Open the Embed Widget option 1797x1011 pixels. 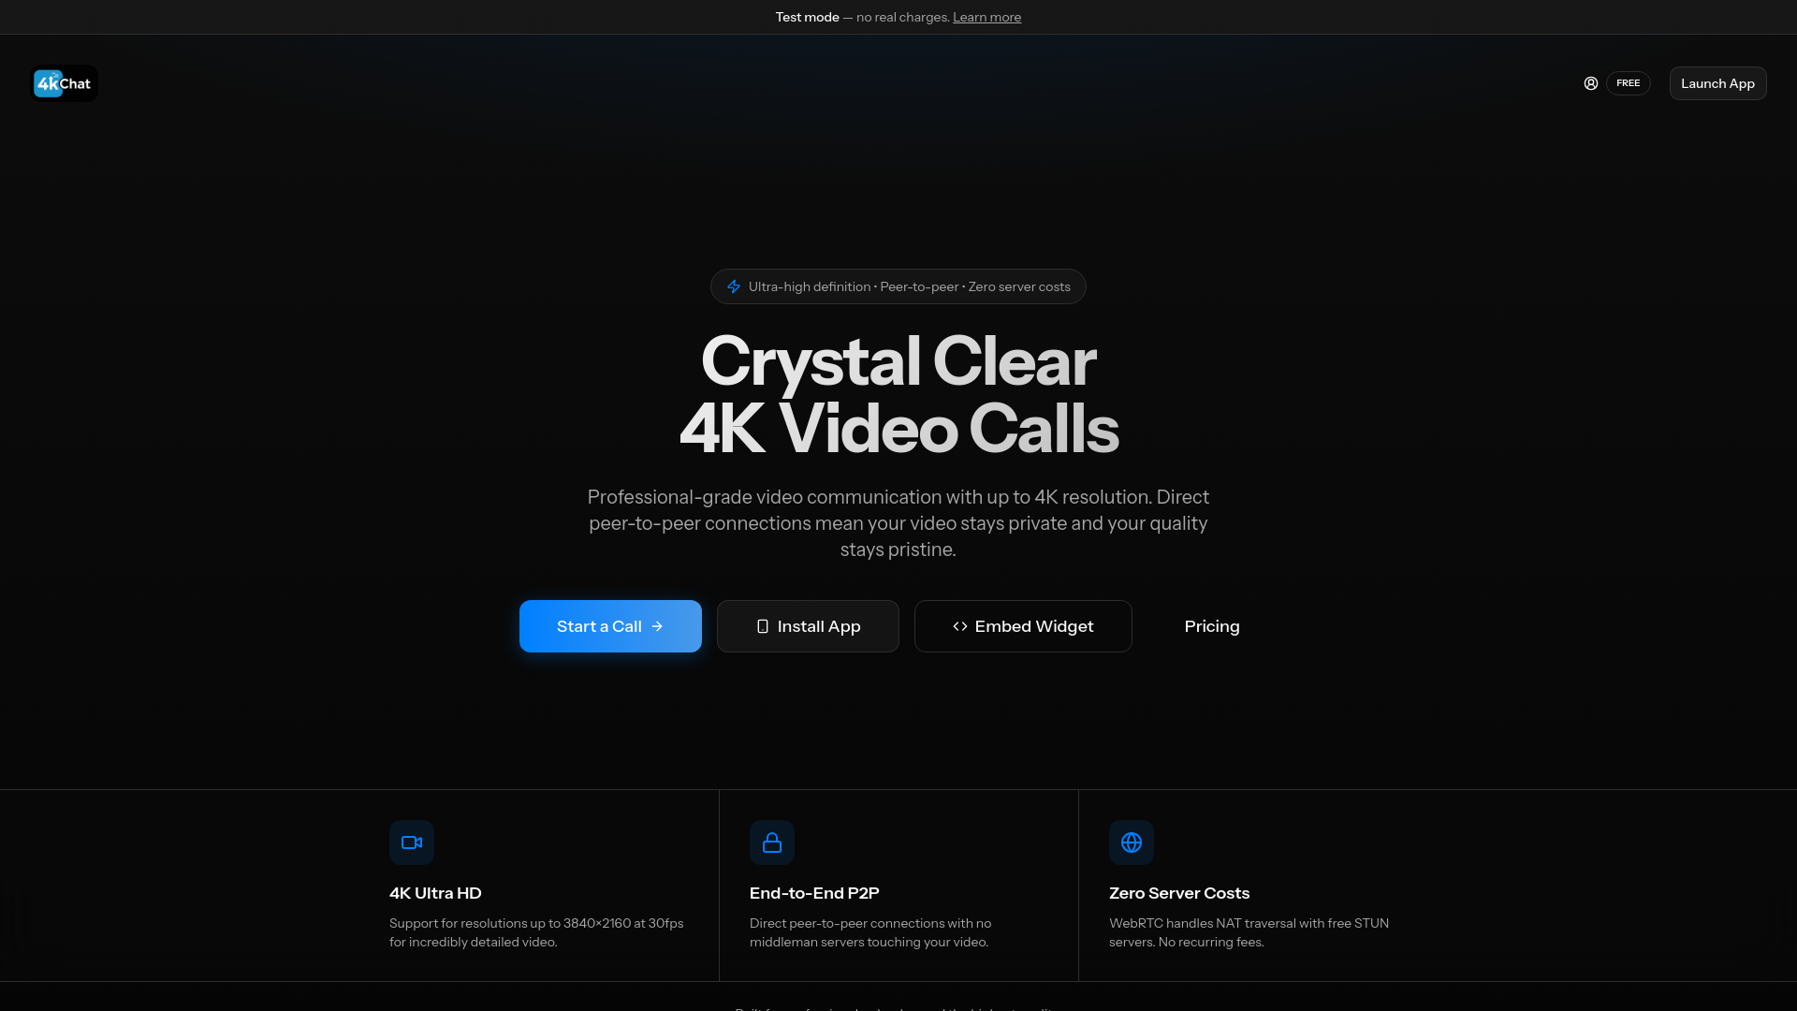tap(1023, 626)
